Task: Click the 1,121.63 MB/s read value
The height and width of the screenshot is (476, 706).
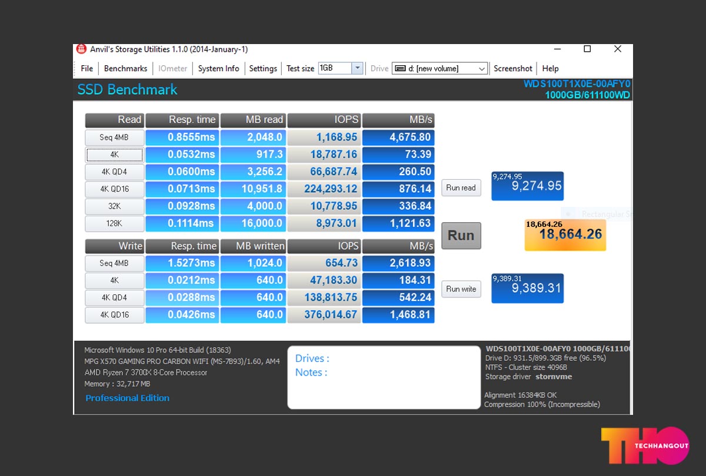Action: (x=398, y=224)
